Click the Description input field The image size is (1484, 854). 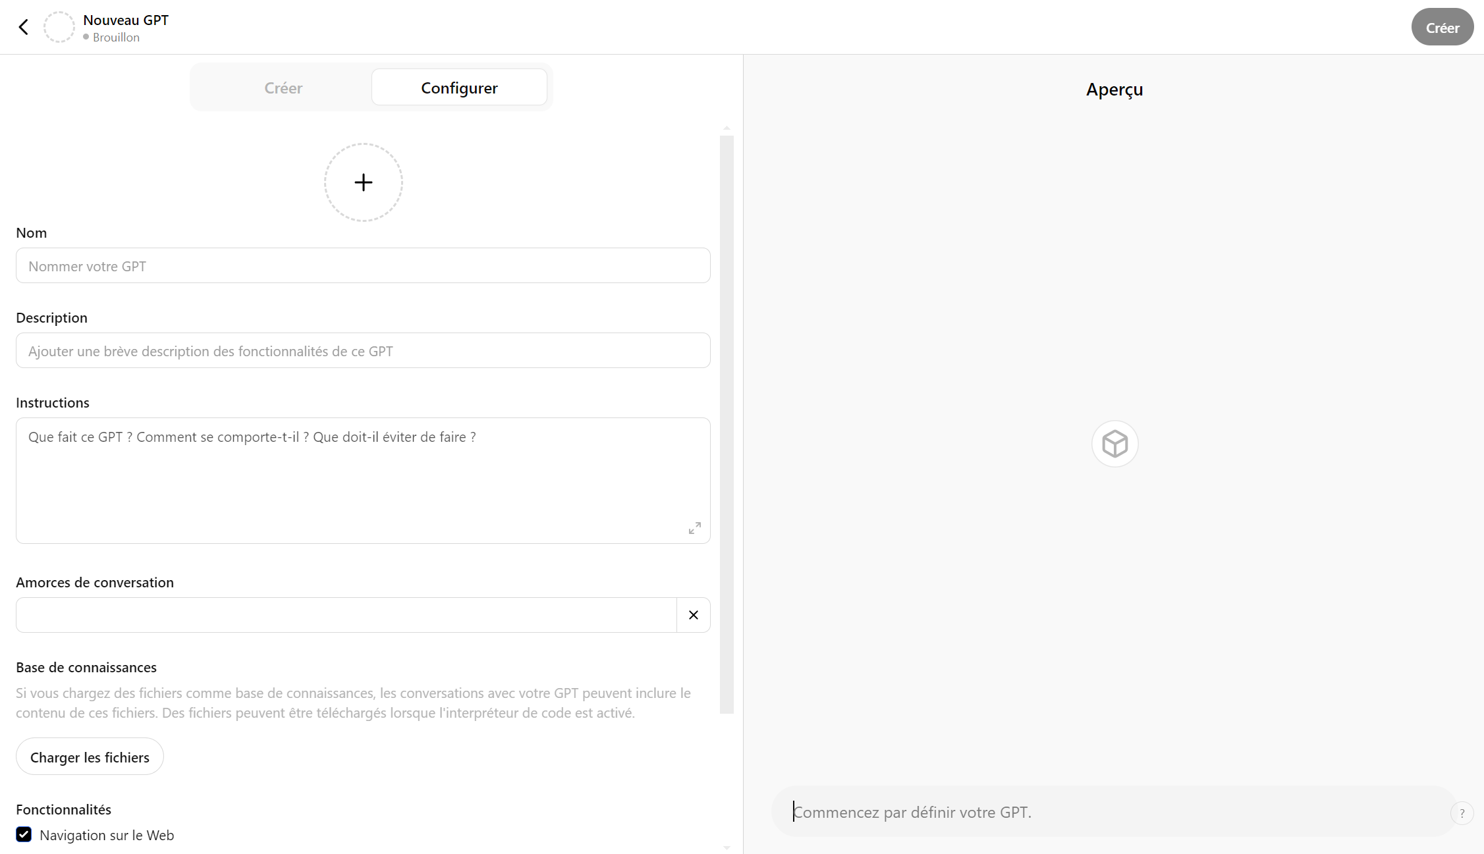click(x=363, y=350)
